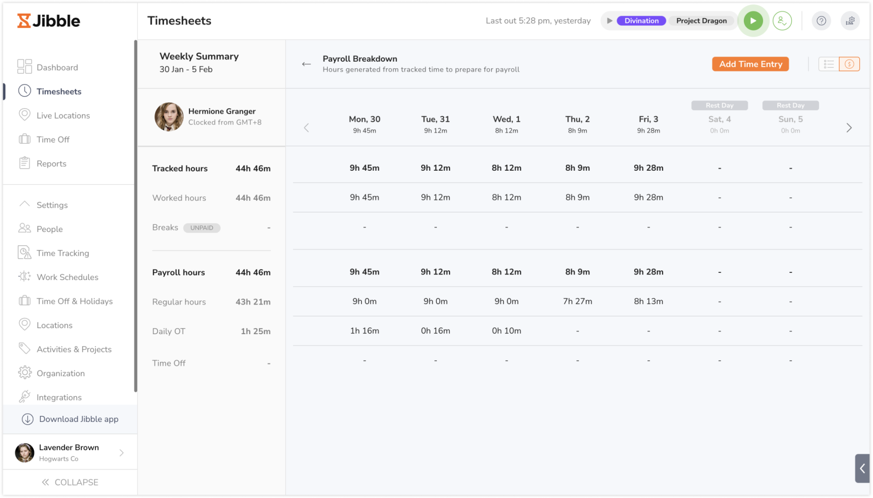The image size is (873, 498).
Task: Select the Timesheets clock icon
Action: click(25, 91)
